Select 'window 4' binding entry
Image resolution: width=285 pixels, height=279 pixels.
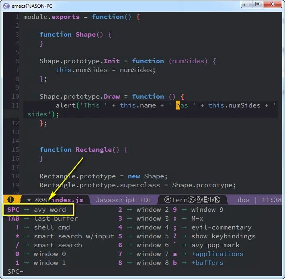[143, 227]
